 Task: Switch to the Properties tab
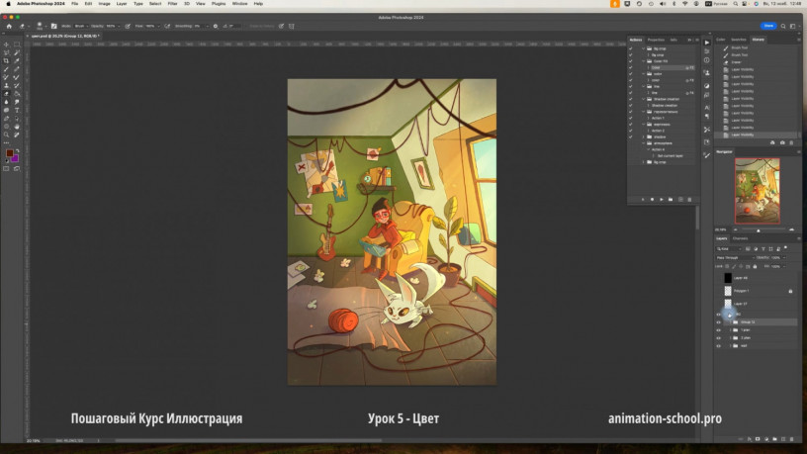(x=656, y=40)
